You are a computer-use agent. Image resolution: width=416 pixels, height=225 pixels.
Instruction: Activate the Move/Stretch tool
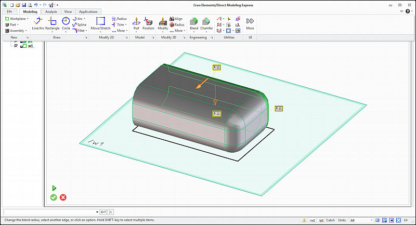[x=100, y=23]
